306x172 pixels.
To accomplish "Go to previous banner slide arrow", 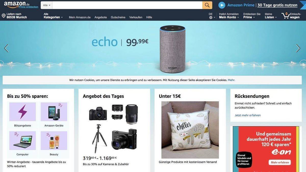I will click(6, 48).
